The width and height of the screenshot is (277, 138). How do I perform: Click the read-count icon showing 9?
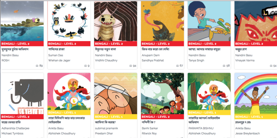86,66
